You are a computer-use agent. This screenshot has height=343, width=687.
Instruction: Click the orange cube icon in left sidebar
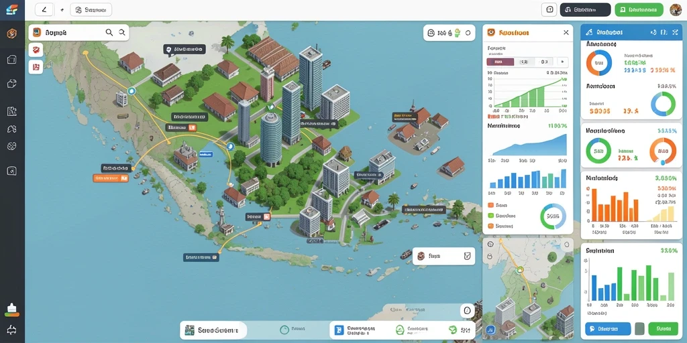pos(12,33)
